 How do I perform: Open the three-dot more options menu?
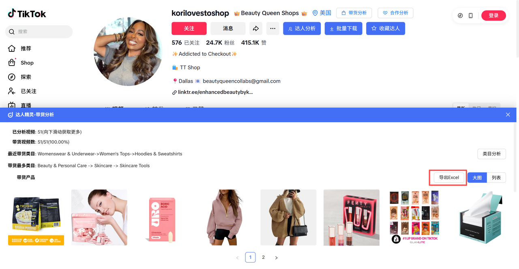click(x=272, y=28)
